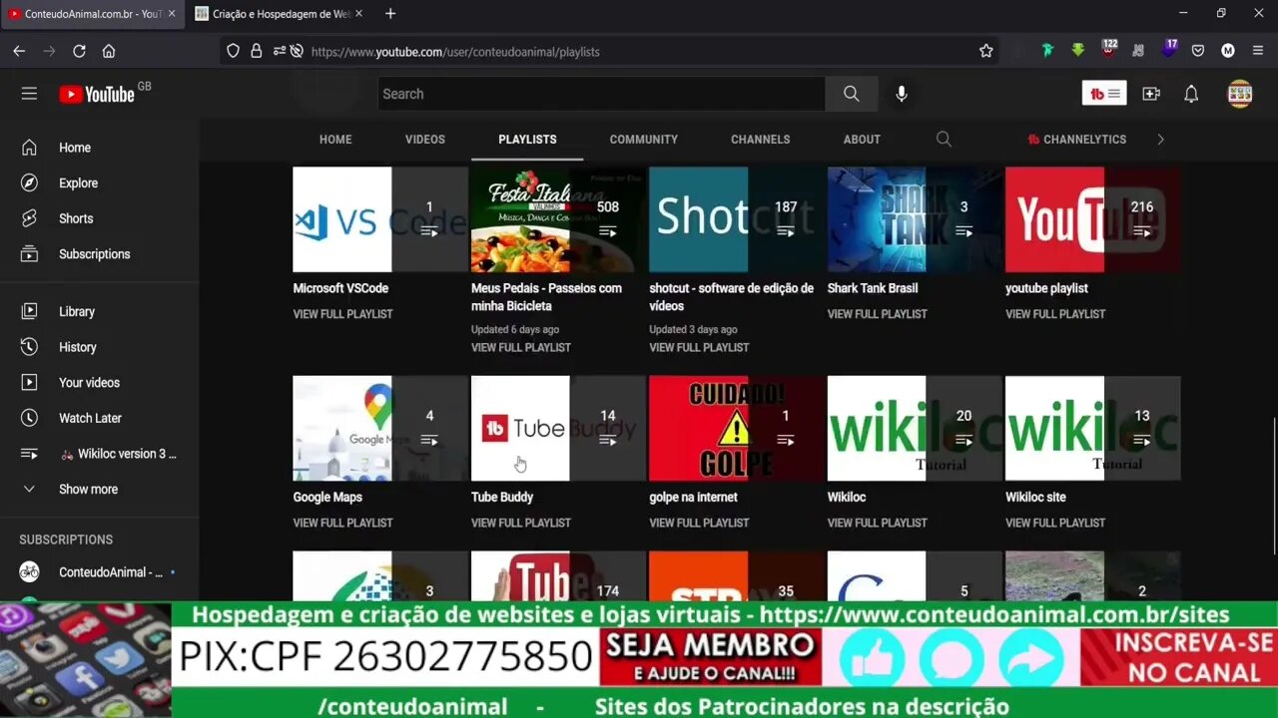Screen dimensions: 1278x718
Task: Switch to the CHANNELS tab
Action: tap(761, 140)
